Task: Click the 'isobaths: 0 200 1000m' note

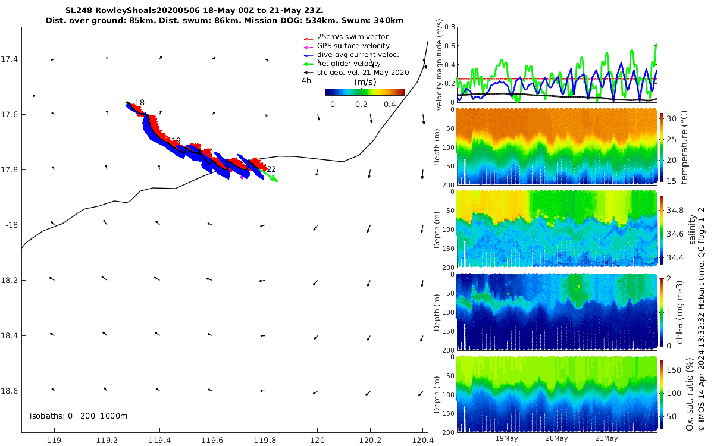Action: [79, 416]
